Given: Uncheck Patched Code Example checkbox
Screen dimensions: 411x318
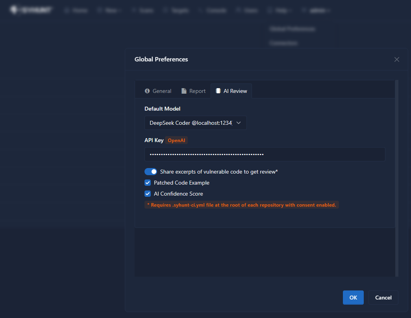Looking at the screenshot, I should (x=148, y=183).
